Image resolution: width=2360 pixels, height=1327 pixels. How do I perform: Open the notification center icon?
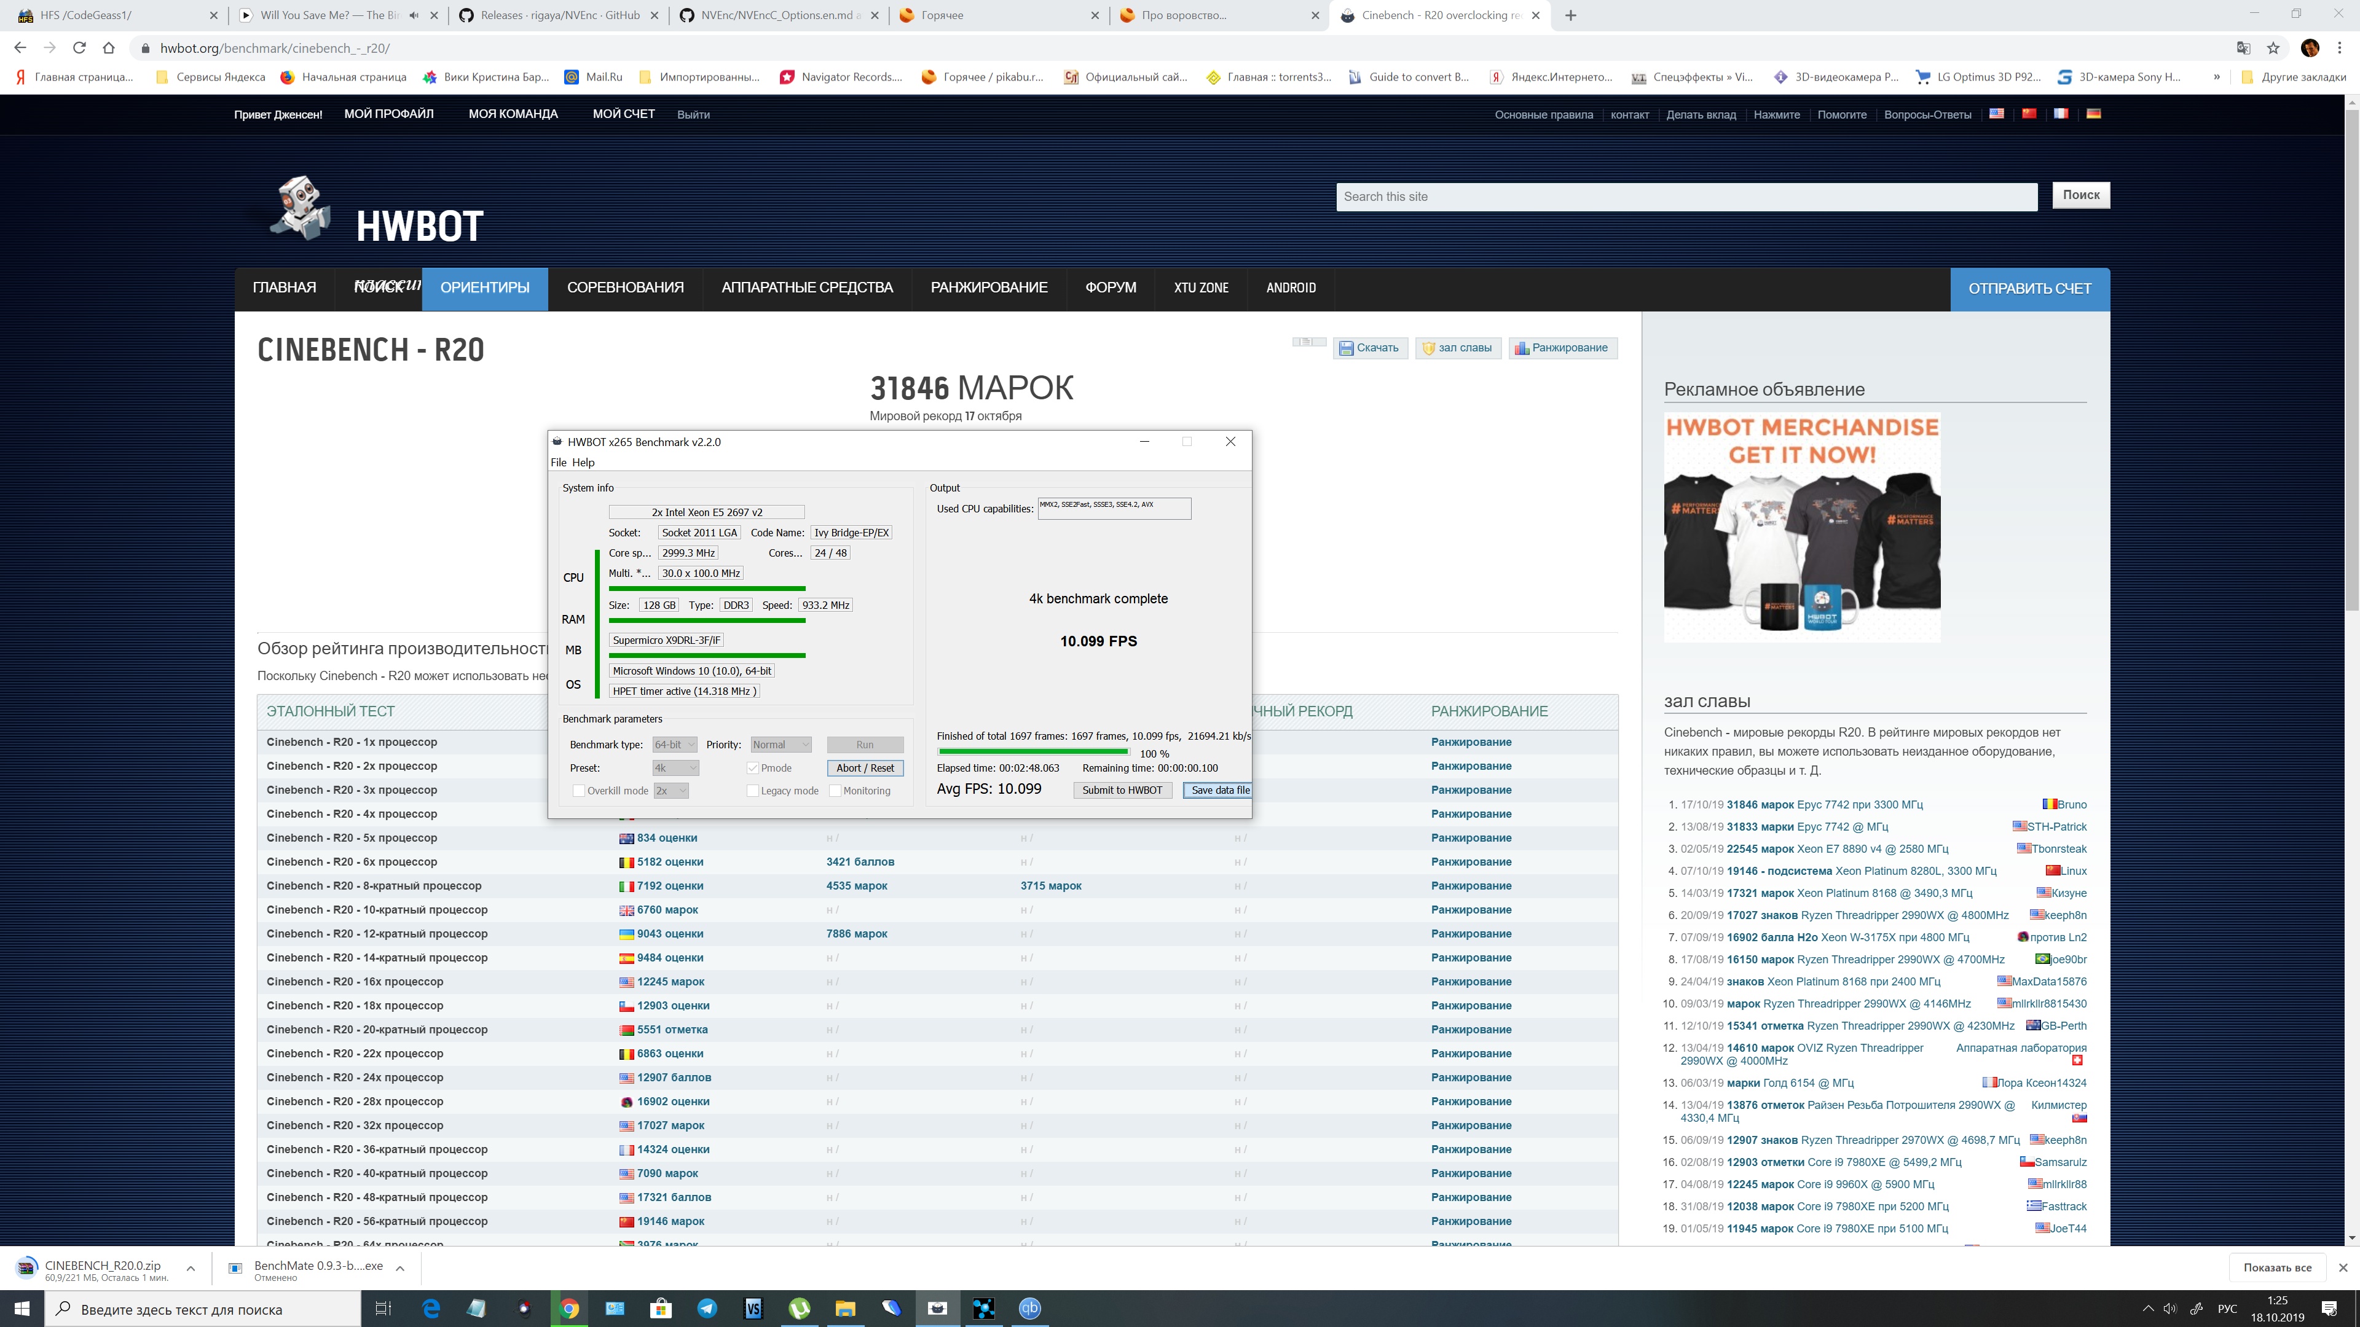click(2329, 1308)
